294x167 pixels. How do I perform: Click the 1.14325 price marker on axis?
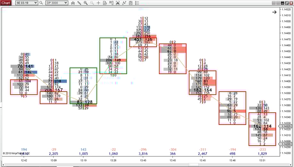point(286,126)
